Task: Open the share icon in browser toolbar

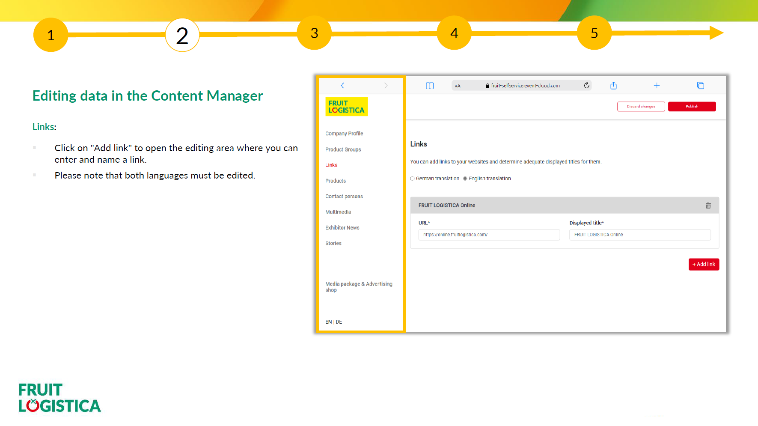Action: 613,86
